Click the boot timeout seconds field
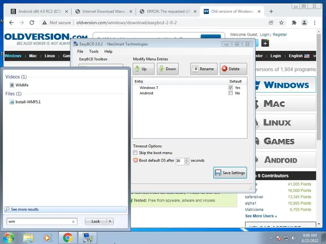 pos(180,161)
